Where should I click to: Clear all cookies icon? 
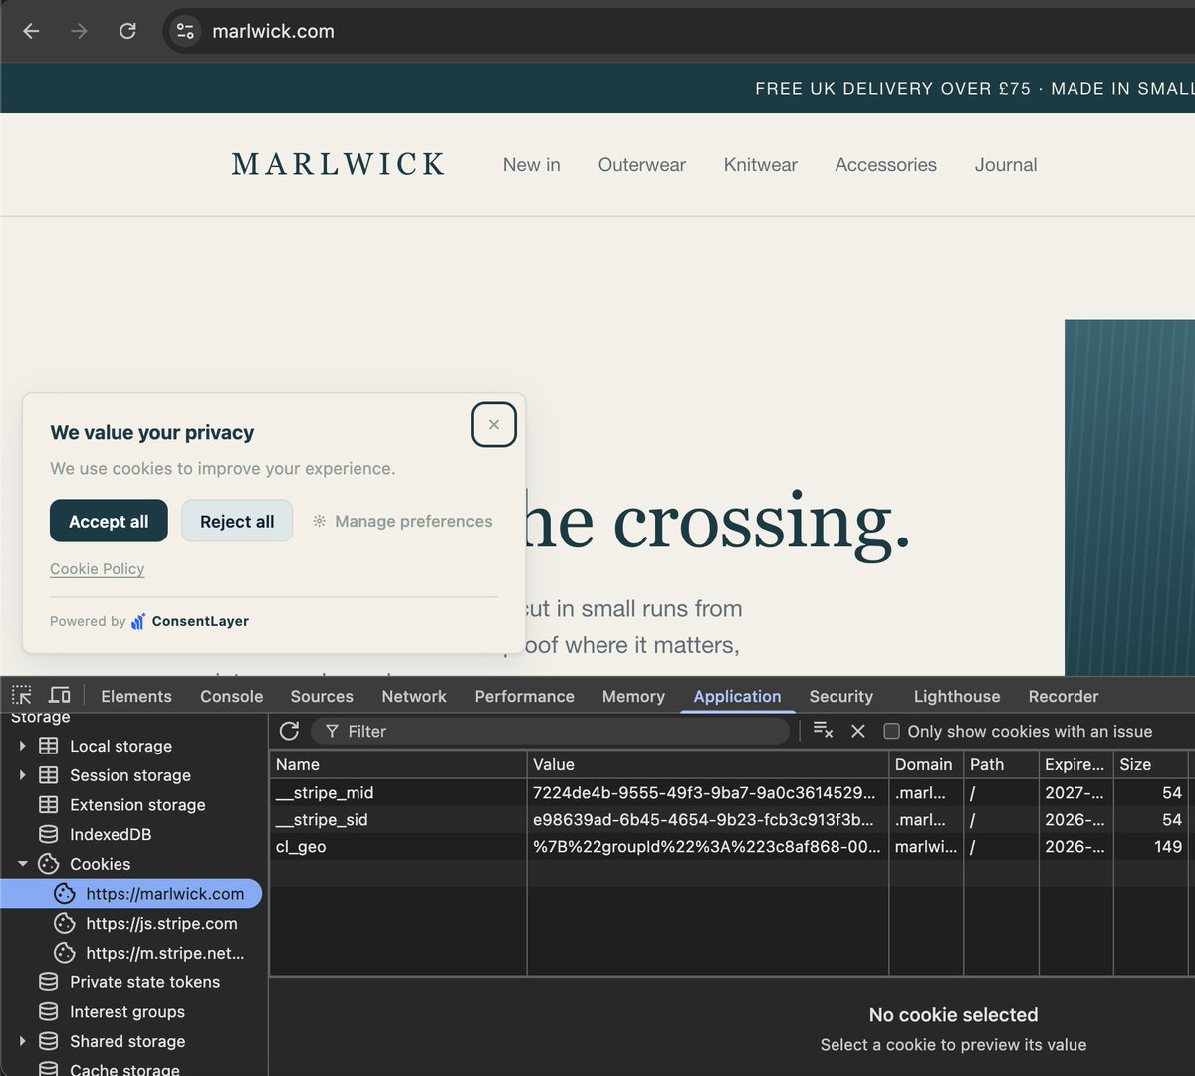coord(823,730)
